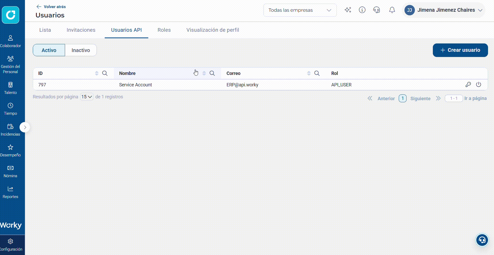Switch to the Roles tab

click(164, 30)
